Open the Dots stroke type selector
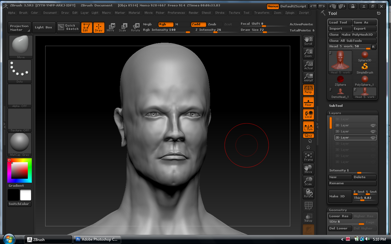This screenshot has width=391, height=244. (20, 71)
